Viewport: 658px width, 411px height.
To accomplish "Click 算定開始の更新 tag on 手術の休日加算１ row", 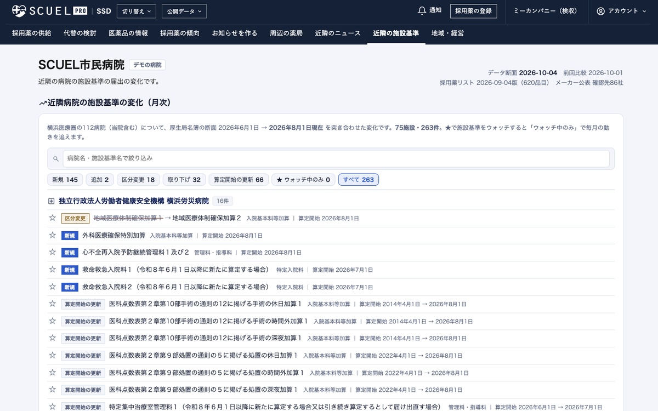I will click(83, 304).
